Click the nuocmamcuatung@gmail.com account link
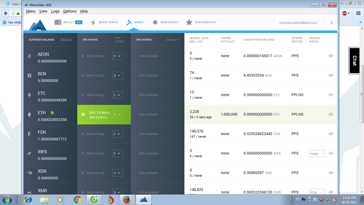 pos(298,22)
